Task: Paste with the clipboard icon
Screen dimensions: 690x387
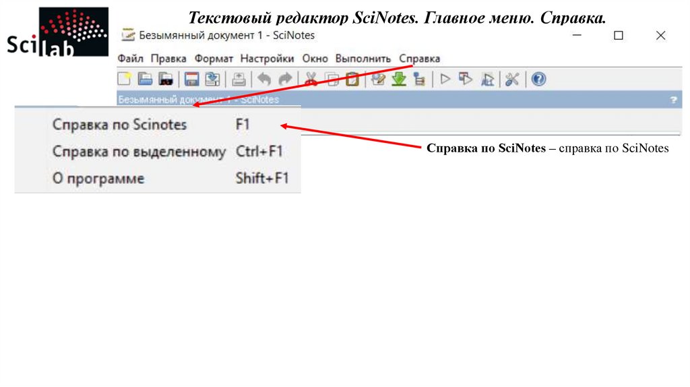Action: point(352,80)
